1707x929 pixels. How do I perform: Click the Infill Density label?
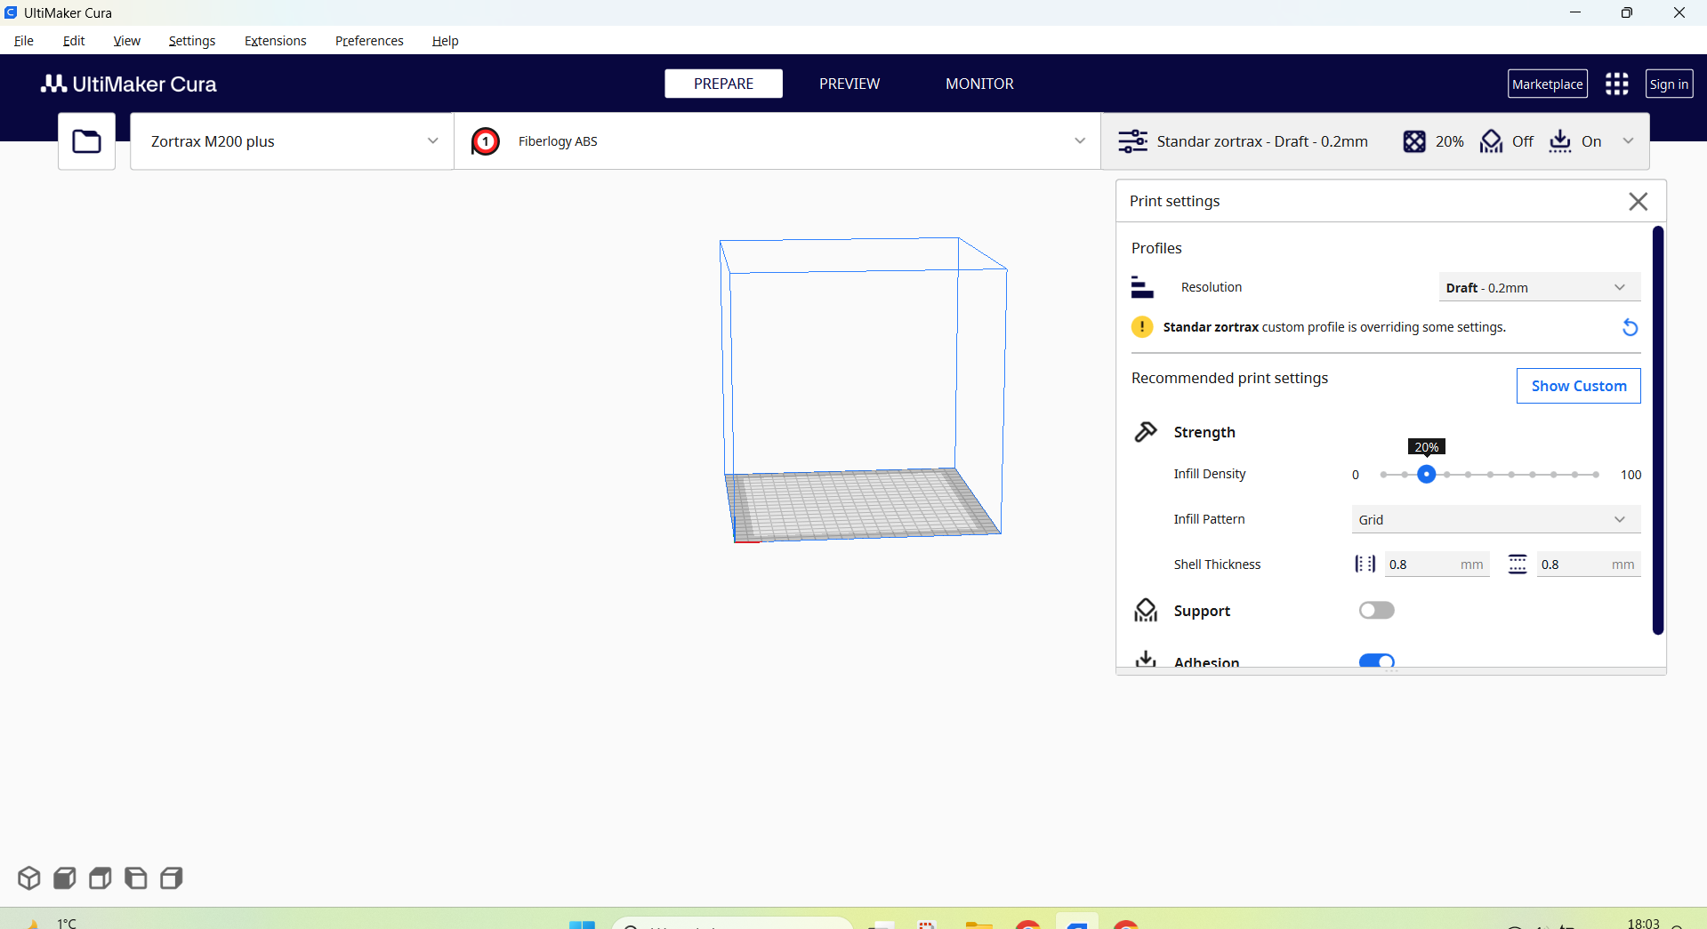tap(1210, 474)
